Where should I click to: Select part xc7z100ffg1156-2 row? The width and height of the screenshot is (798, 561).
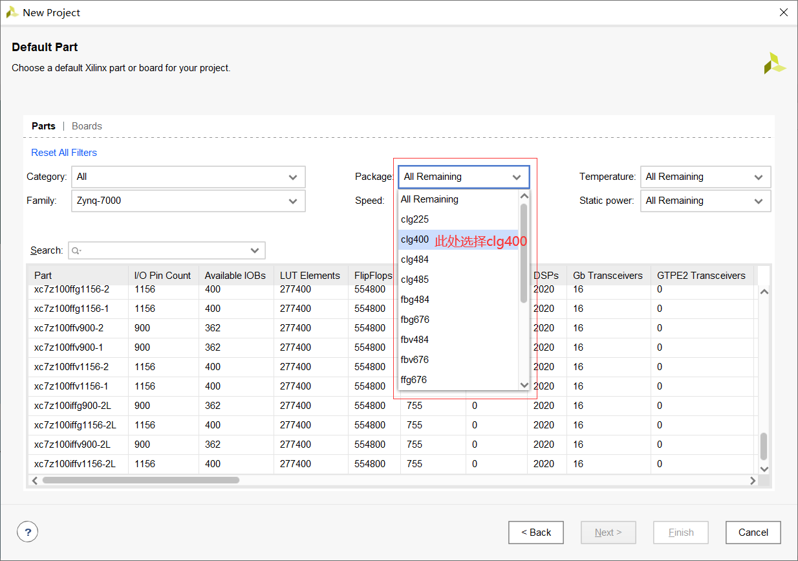point(392,290)
